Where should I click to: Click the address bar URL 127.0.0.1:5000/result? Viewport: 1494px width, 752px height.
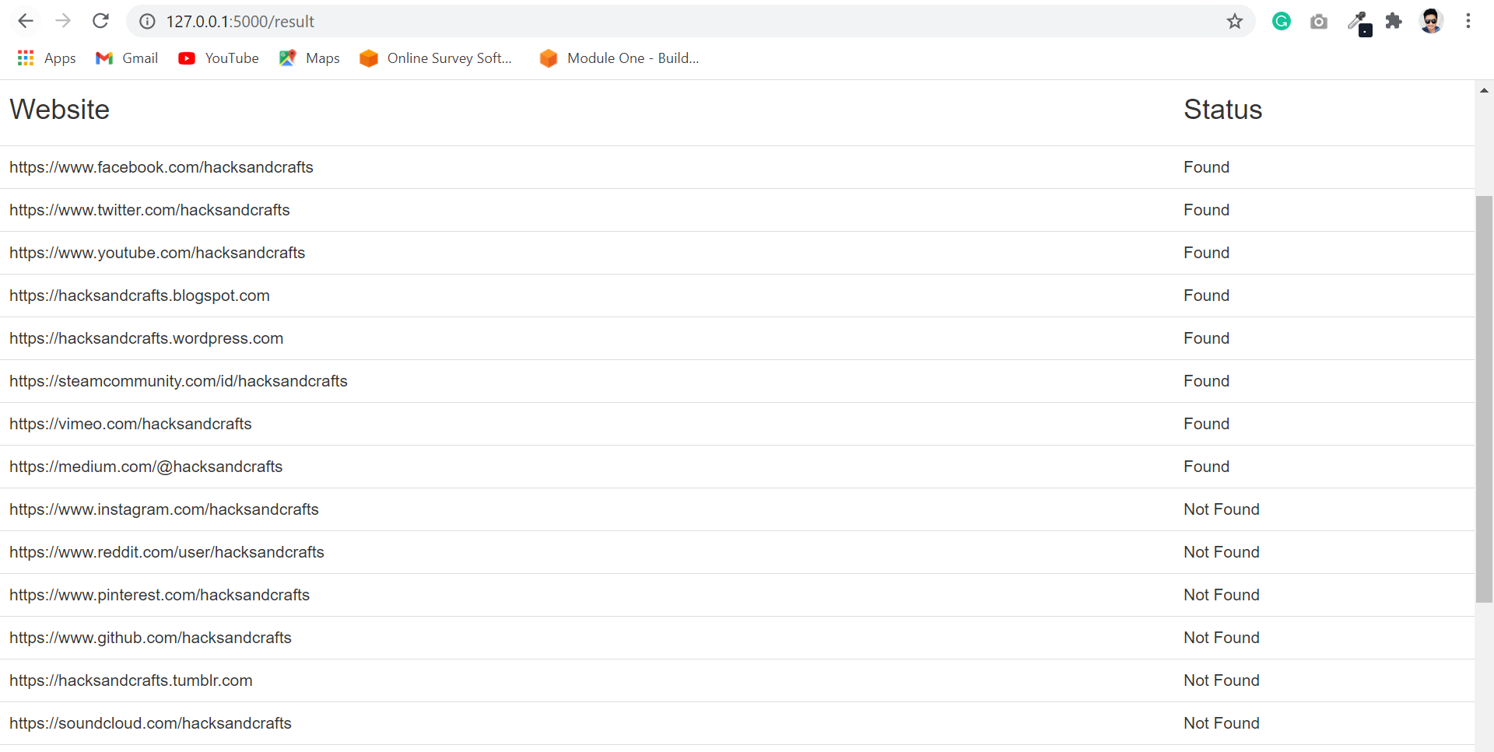point(240,22)
